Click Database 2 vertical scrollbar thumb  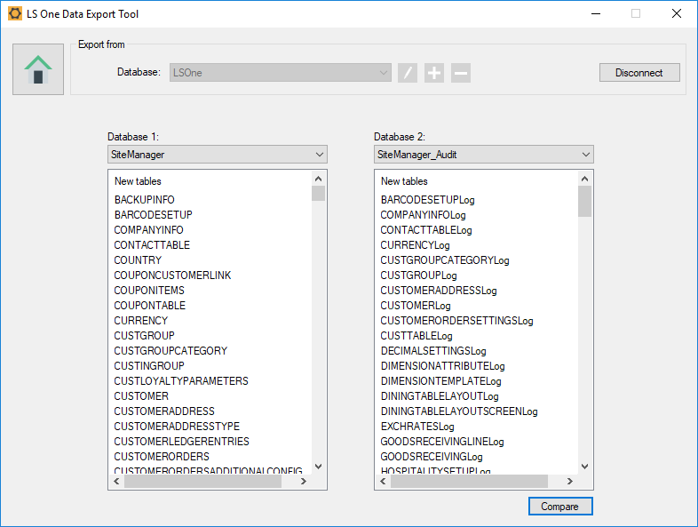pyautogui.click(x=585, y=202)
